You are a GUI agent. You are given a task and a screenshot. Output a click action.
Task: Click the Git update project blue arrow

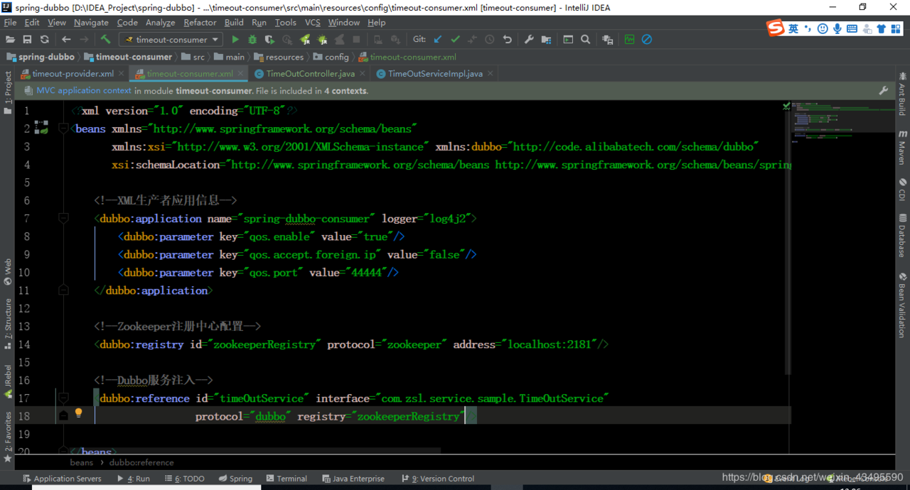point(438,40)
